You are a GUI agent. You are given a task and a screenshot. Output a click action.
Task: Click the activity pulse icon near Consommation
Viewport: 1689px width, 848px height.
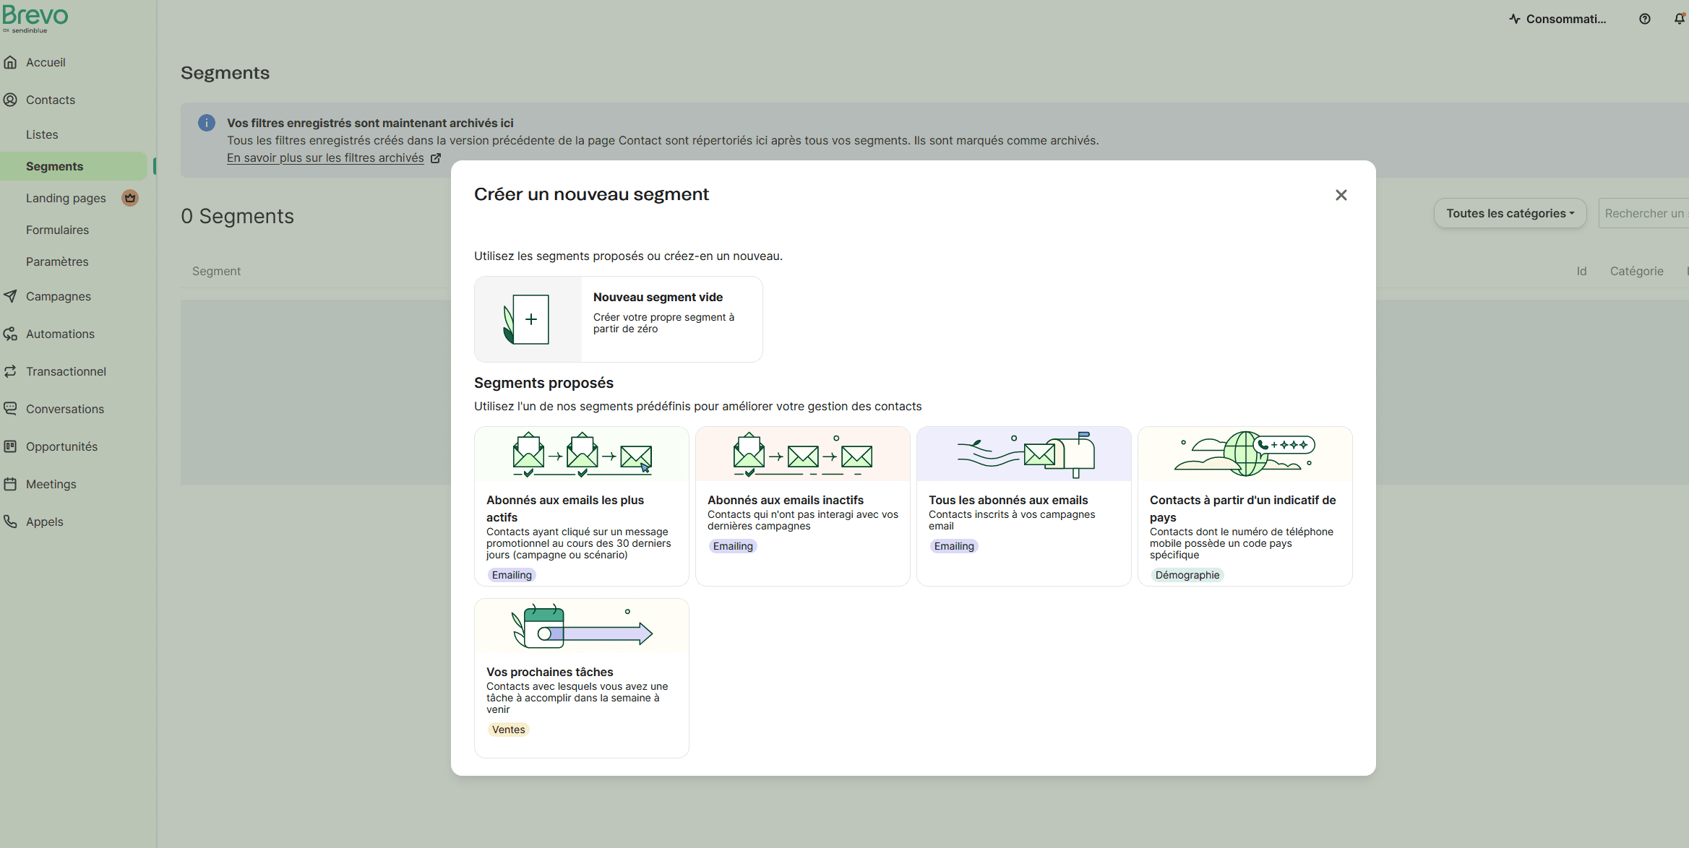click(x=1515, y=19)
